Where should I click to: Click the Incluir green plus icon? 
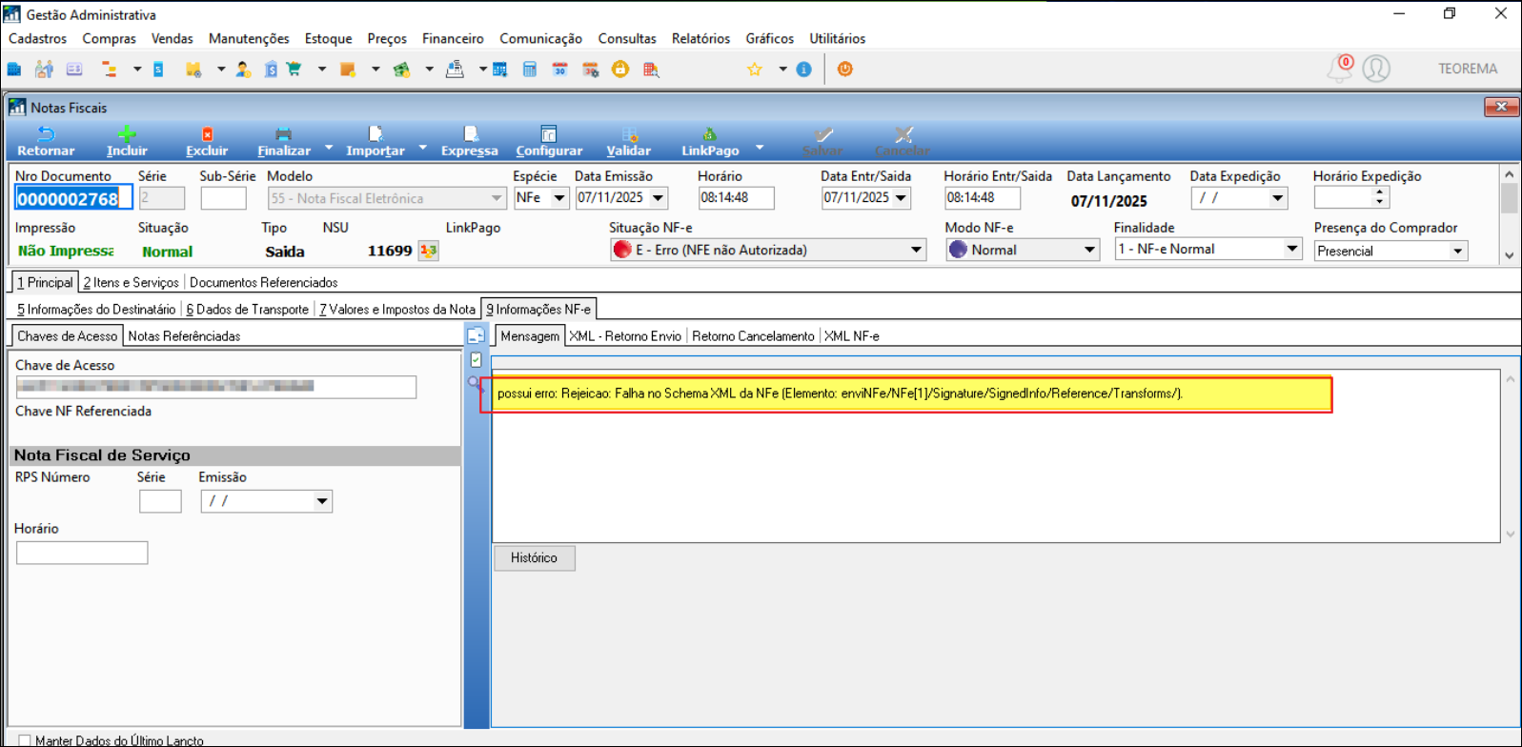tap(127, 135)
